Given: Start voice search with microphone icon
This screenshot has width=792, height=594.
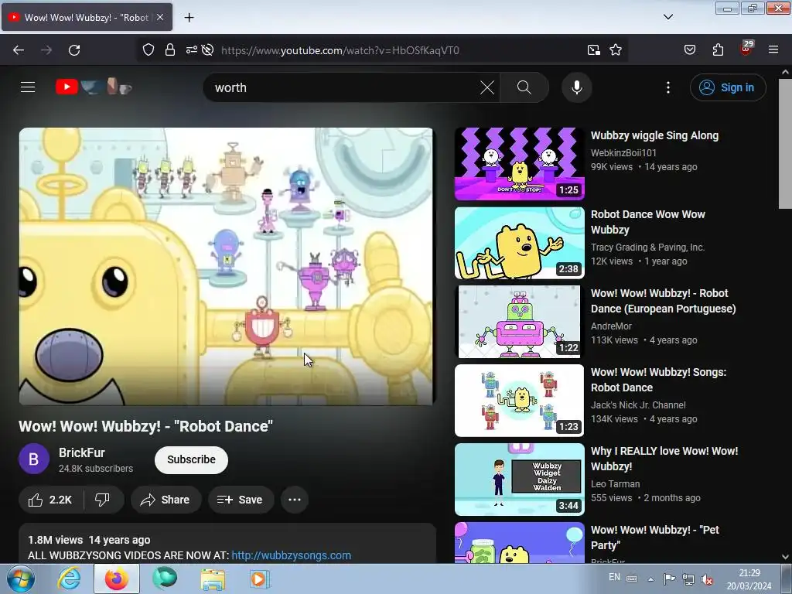Looking at the screenshot, I should point(577,87).
